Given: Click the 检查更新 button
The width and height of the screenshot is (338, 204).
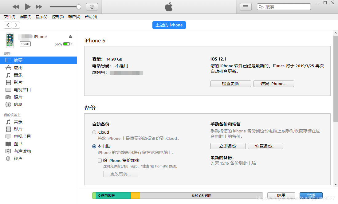Looking at the screenshot, I should pos(231,84).
